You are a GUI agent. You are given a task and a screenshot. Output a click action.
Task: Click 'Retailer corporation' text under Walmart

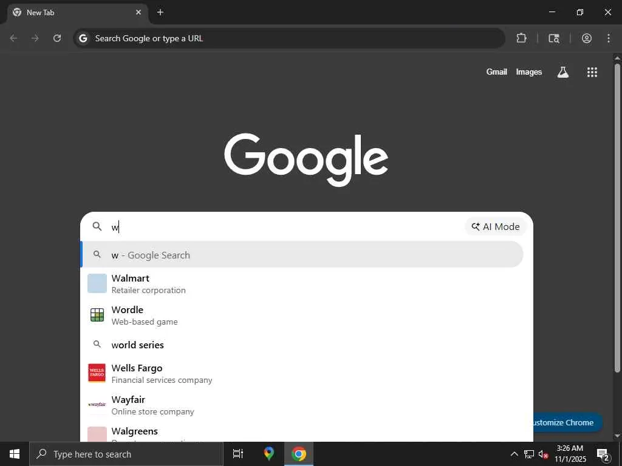point(148,290)
